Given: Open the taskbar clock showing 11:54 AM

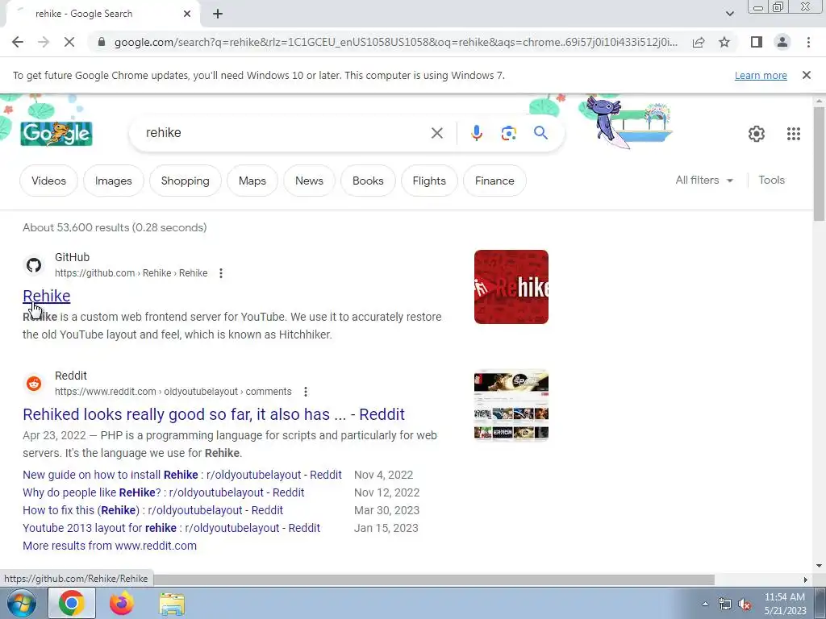Looking at the screenshot, I should (785, 604).
